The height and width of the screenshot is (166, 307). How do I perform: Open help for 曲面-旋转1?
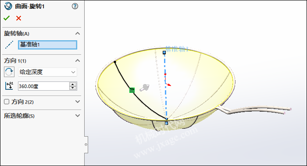(75, 6)
